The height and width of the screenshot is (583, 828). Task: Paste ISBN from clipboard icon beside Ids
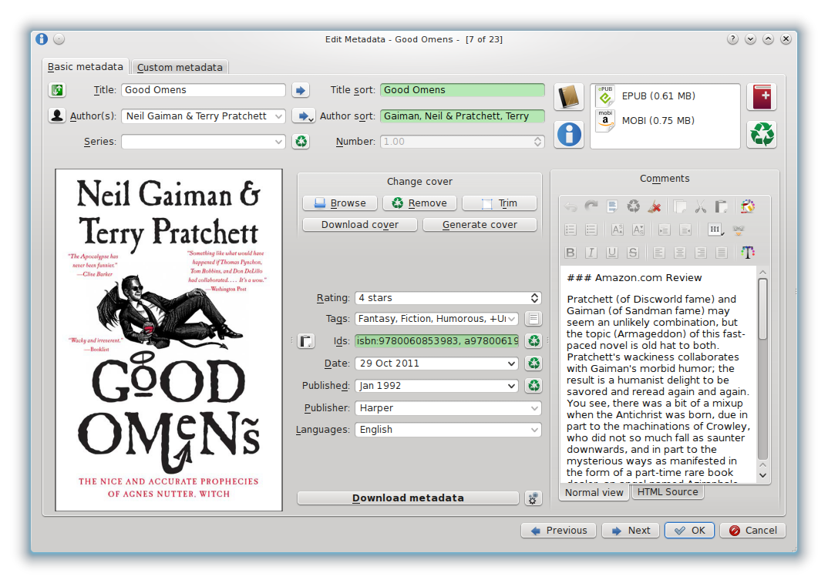(306, 341)
